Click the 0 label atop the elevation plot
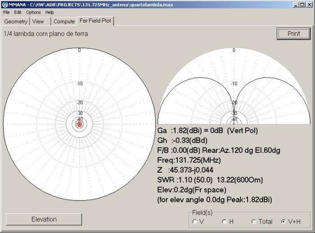 234,50
